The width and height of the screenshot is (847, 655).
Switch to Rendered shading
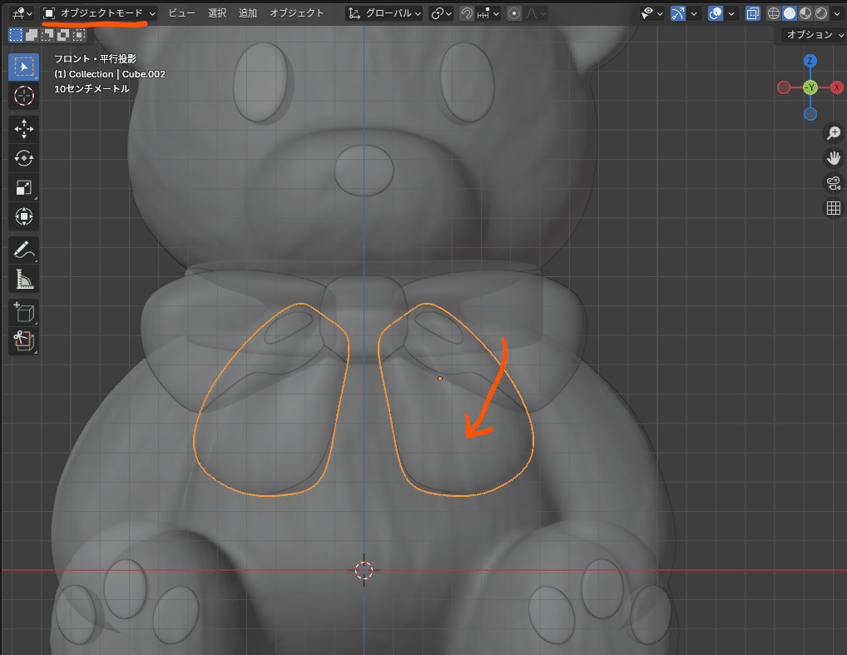click(821, 13)
